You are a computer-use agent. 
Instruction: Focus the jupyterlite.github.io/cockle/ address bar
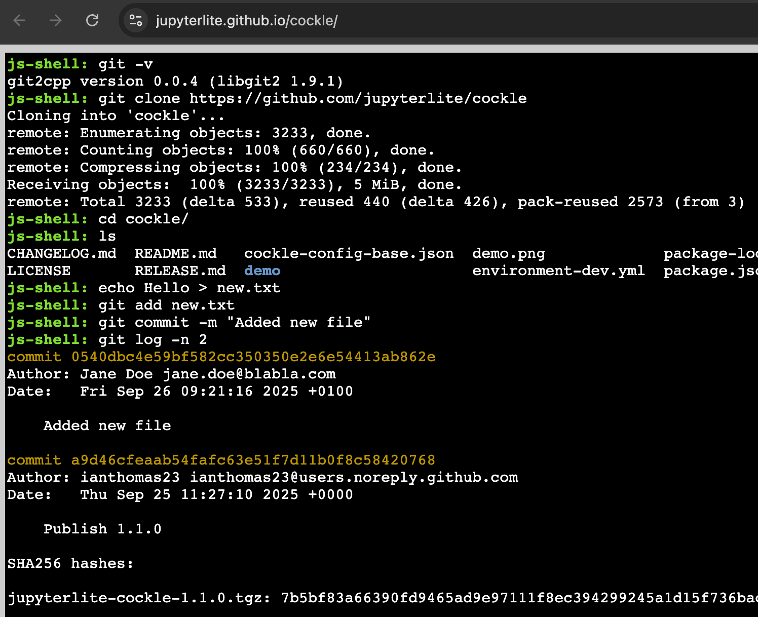click(x=246, y=21)
